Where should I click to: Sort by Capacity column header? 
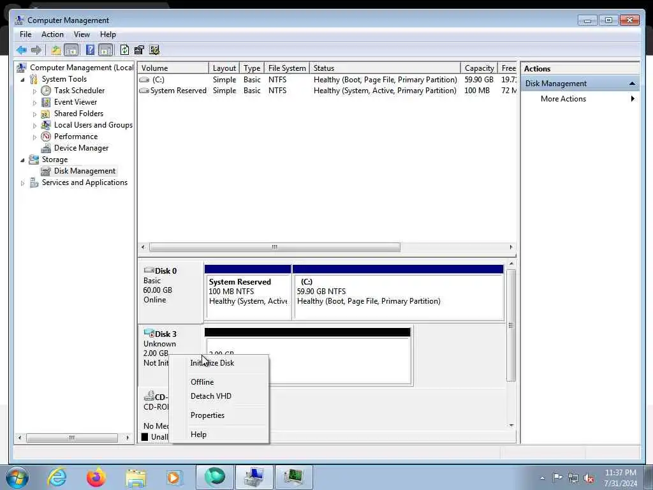click(480, 68)
